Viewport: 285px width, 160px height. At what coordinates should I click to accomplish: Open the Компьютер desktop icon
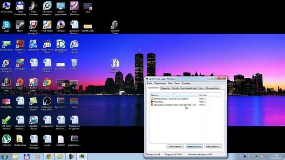6,8
